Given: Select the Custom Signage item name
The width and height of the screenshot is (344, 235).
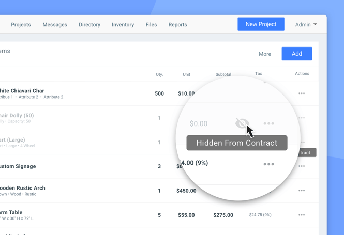Looking at the screenshot, I should tap(18, 166).
